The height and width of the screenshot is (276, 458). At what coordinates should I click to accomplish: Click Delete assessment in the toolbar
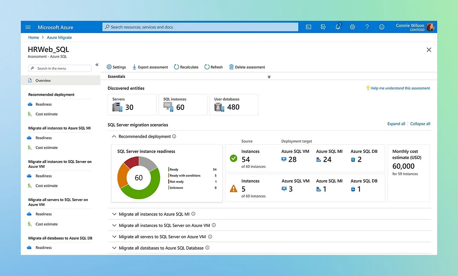[x=247, y=67]
